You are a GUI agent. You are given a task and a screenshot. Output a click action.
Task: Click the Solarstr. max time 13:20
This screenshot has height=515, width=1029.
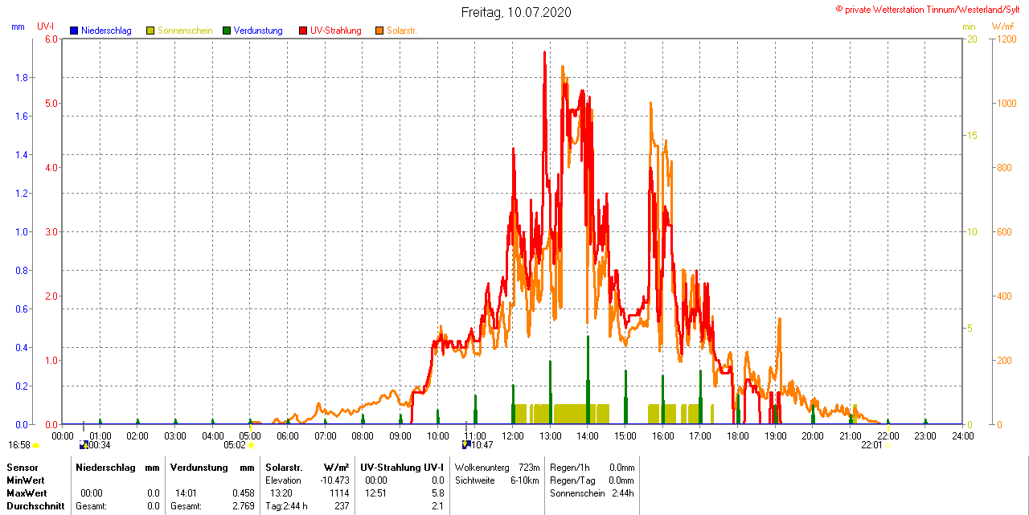coord(281,493)
